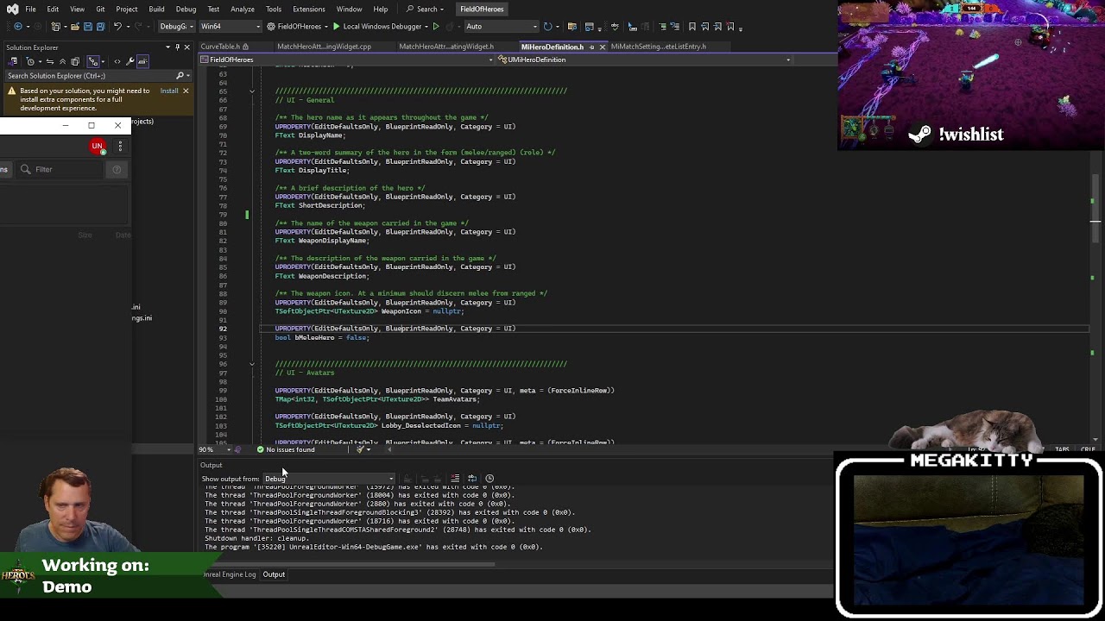This screenshot has width=1105, height=621.
Task: Clear all output in Output window
Action: pyautogui.click(x=455, y=479)
